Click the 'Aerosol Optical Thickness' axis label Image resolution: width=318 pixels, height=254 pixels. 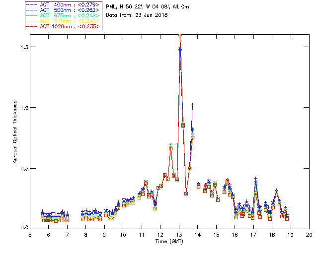(15, 132)
